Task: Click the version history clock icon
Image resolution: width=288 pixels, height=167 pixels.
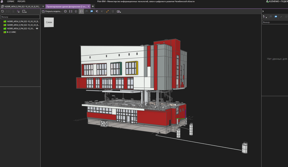Action: point(3,12)
